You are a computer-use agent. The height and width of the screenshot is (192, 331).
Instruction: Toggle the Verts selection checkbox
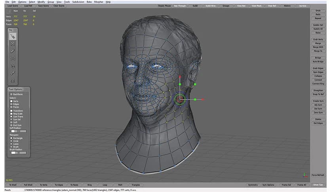click(11, 101)
